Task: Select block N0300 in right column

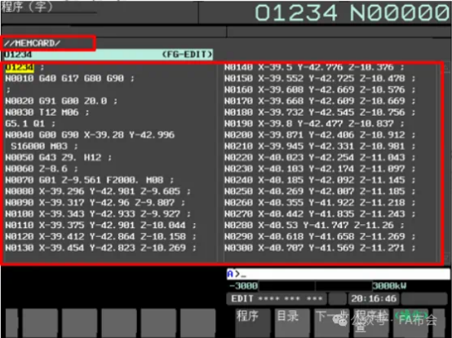Action: pyautogui.click(x=320, y=248)
